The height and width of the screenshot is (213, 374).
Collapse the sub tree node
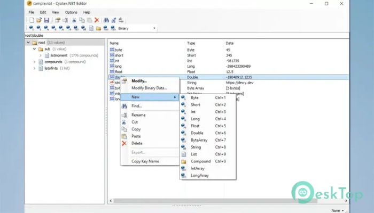coord(34,49)
